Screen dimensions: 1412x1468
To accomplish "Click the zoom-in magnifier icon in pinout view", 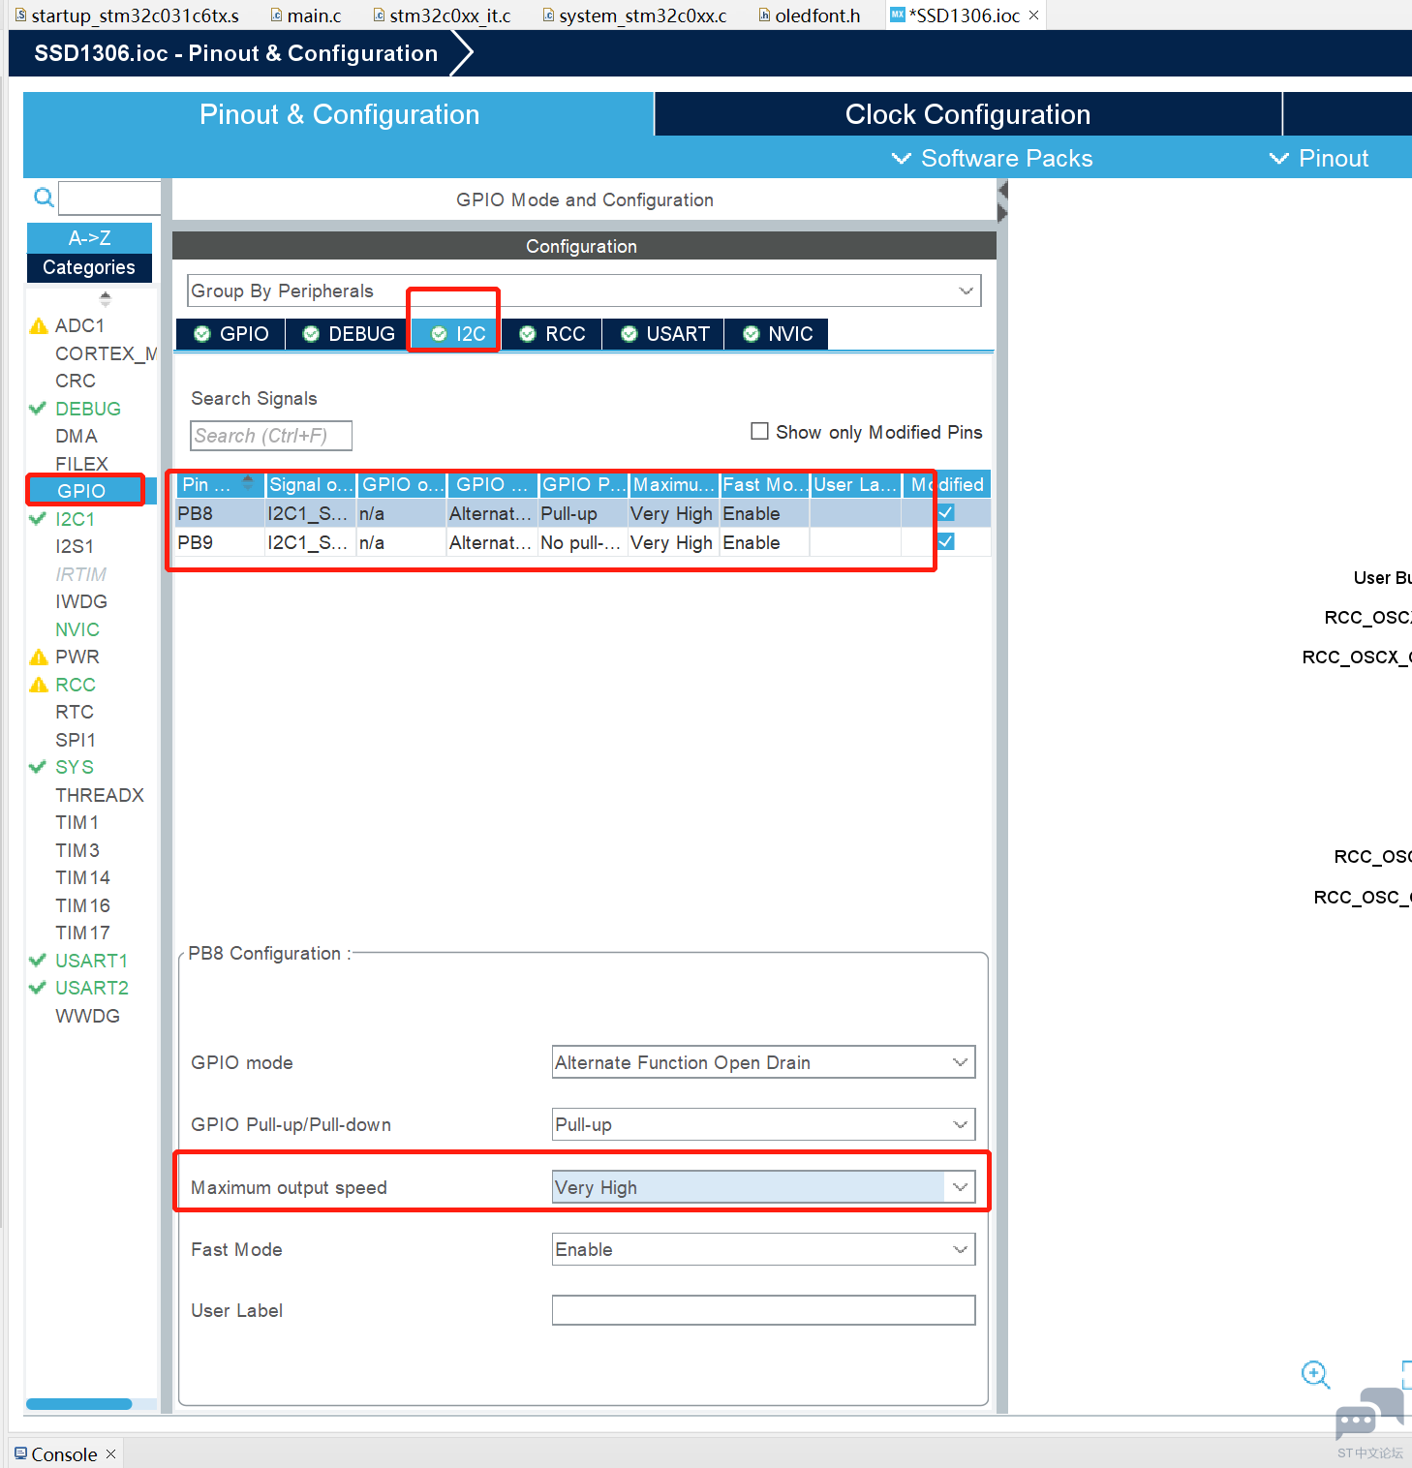I will click(1315, 1374).
